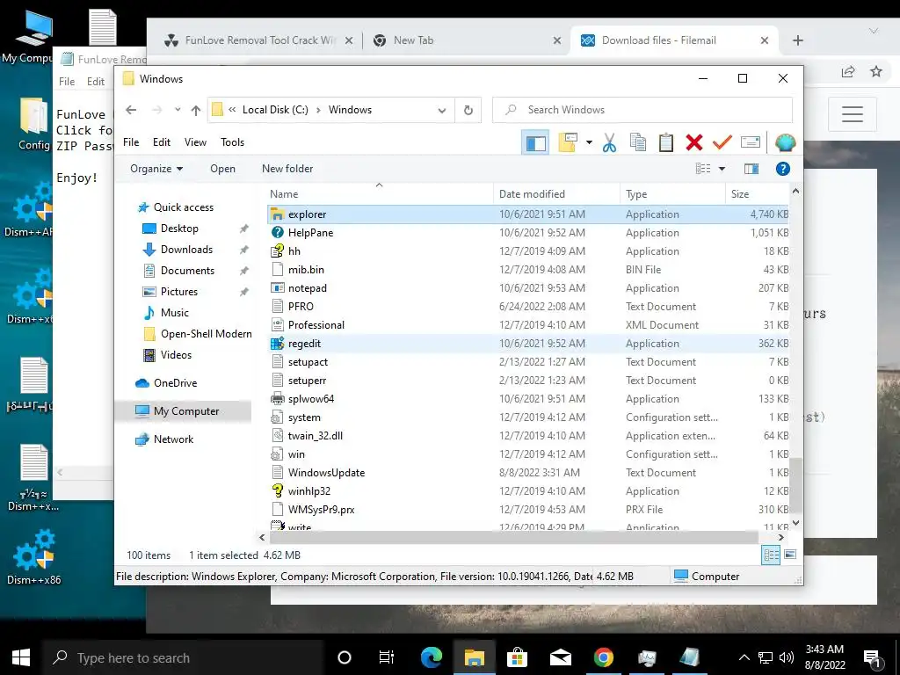Click the browser bookmark star icon

876,71
